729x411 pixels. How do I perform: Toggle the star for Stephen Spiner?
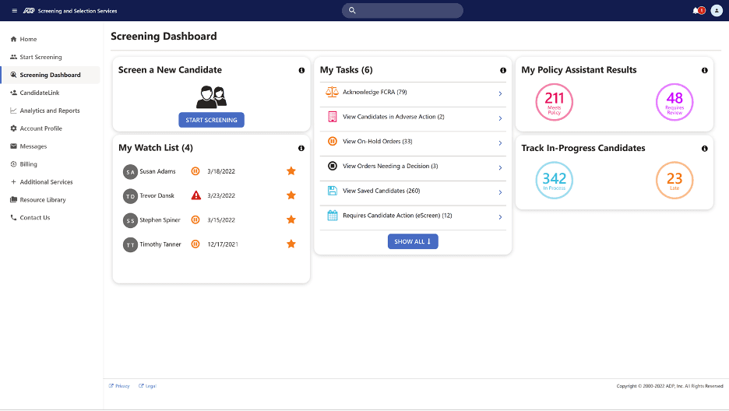click(x=291, y=220)
